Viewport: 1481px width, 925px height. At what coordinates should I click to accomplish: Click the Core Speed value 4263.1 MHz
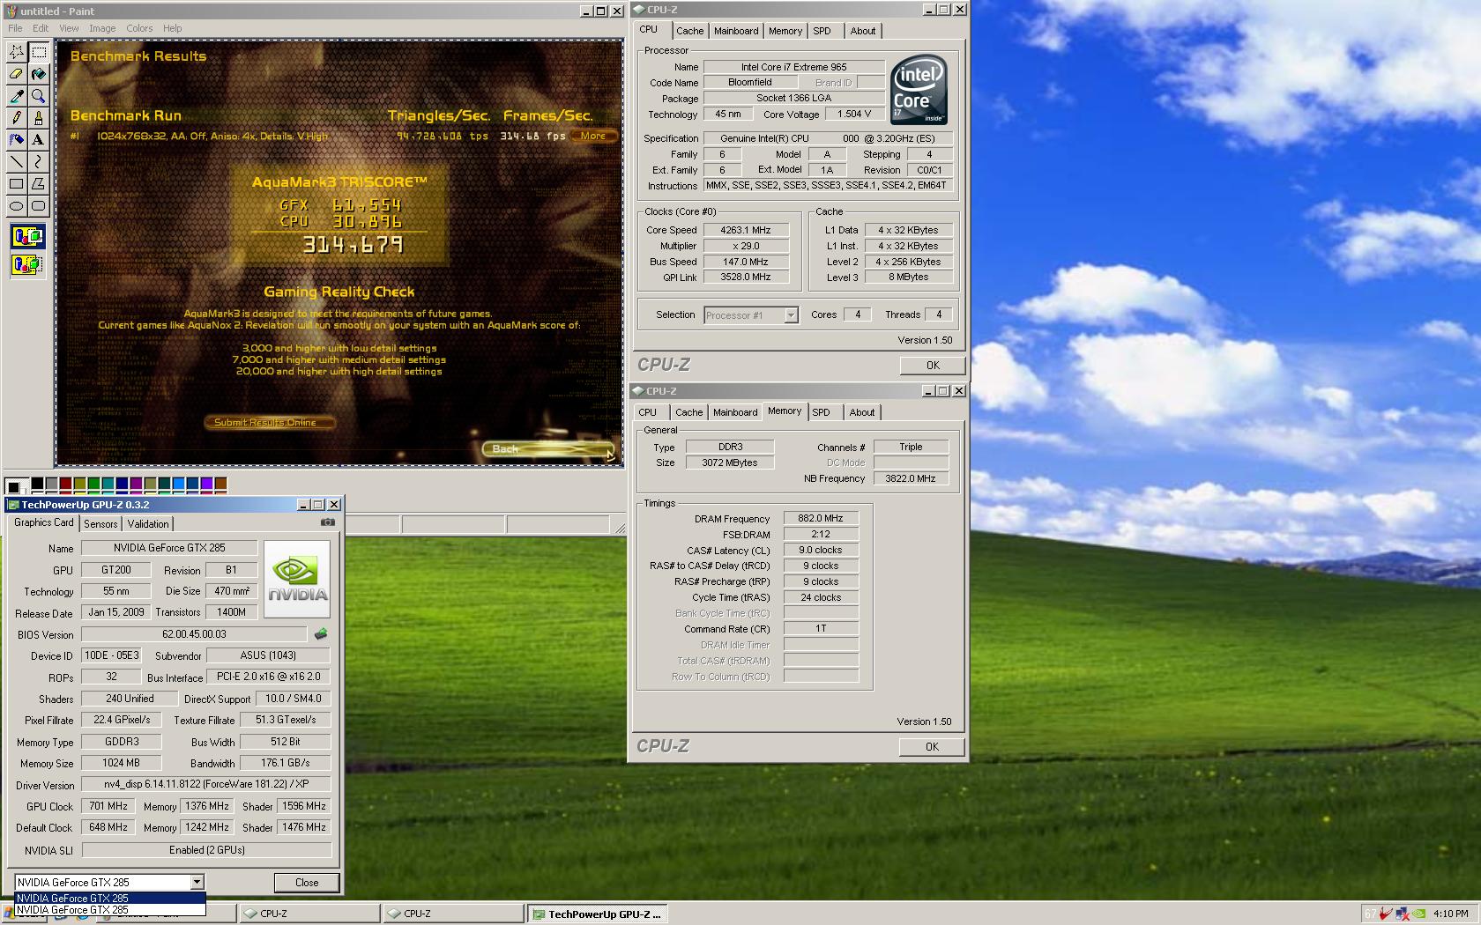click(746, 230)
